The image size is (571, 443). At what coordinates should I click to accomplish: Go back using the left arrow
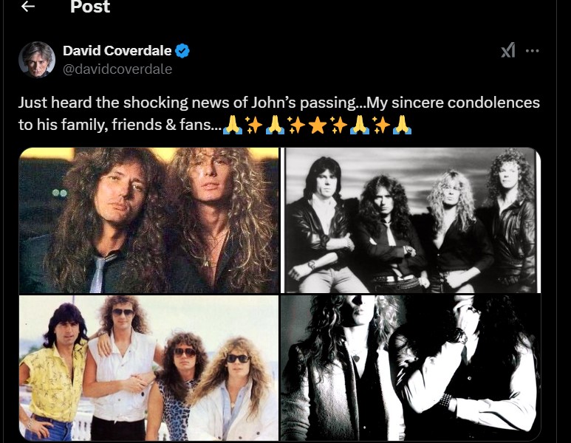tap(28, 6)
